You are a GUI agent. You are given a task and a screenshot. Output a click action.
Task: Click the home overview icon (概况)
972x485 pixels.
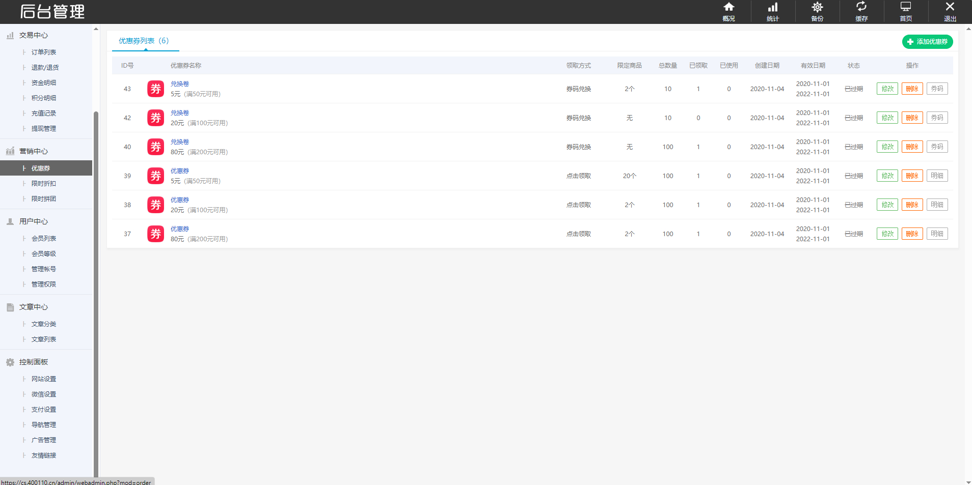[x=728, y=11]
